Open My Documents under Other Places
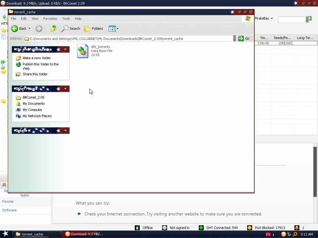This screenshot has width=318, height=238. pyautogui.click(x=34, y=104)
